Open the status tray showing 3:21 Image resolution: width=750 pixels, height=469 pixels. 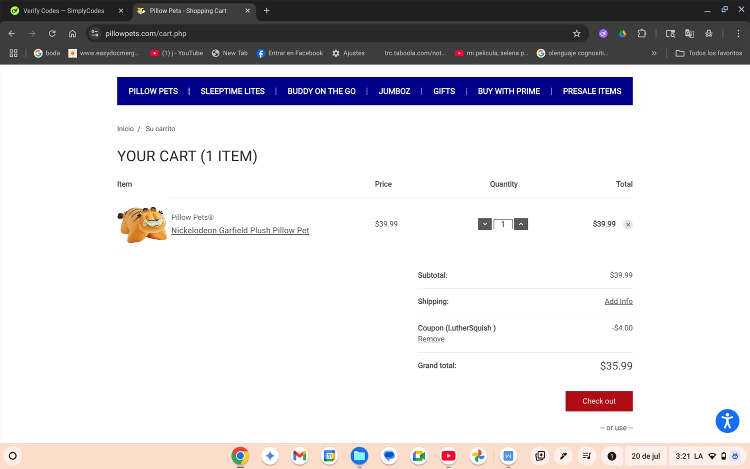(707, 456)
